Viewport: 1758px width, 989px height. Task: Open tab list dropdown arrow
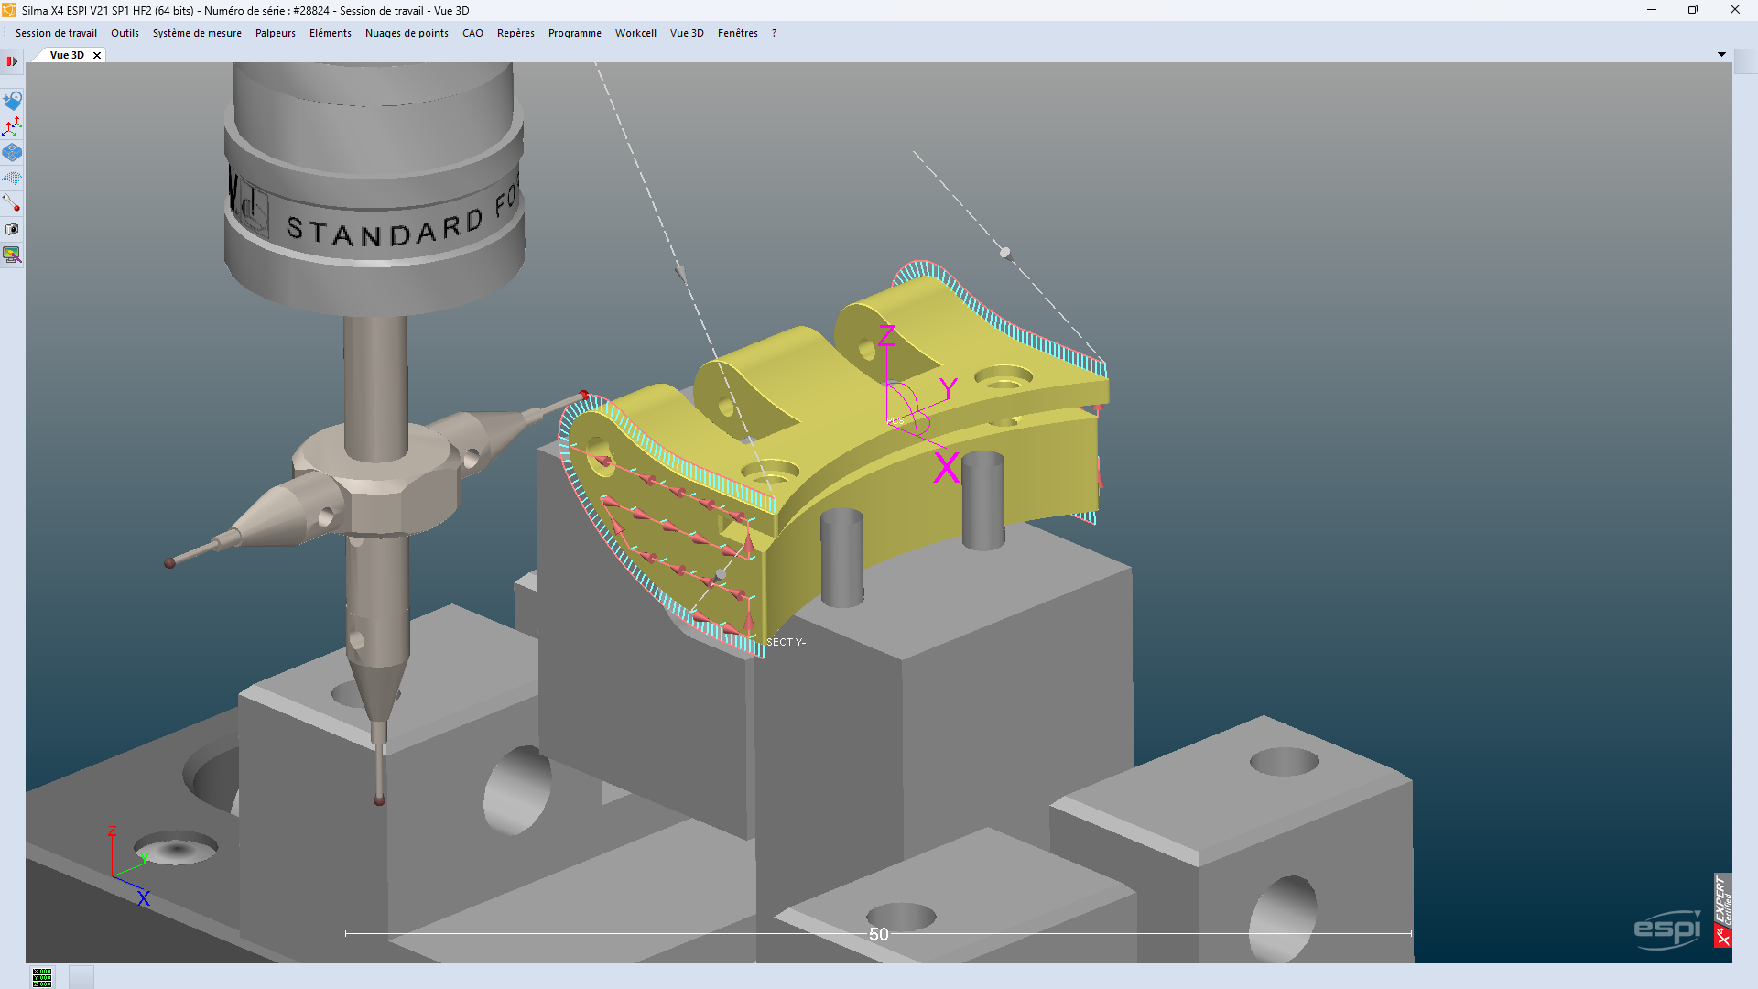[x=1721, y=55]
